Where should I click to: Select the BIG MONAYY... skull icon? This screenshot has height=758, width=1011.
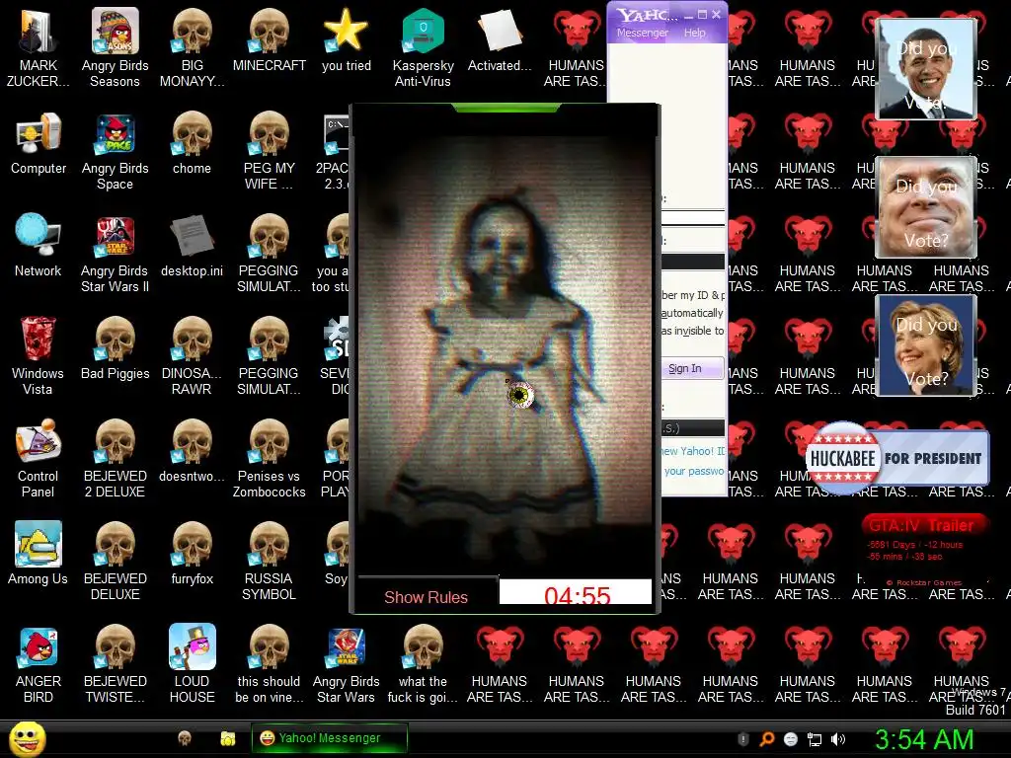click(192, 48)
